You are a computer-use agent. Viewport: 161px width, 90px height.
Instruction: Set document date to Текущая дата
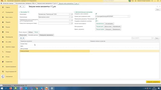pos(100,26)
